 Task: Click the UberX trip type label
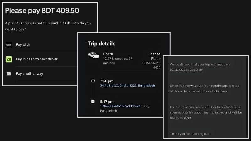tap(108, 54)
